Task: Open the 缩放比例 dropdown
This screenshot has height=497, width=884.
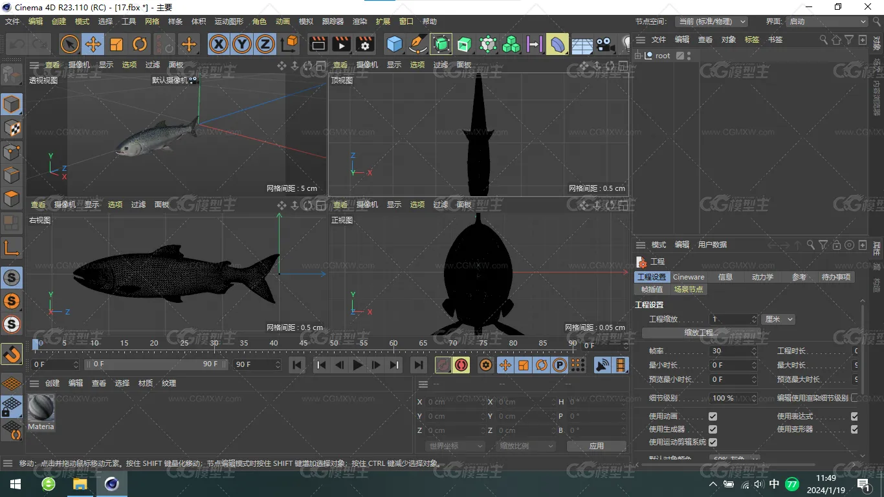Action: click(526, 446)
